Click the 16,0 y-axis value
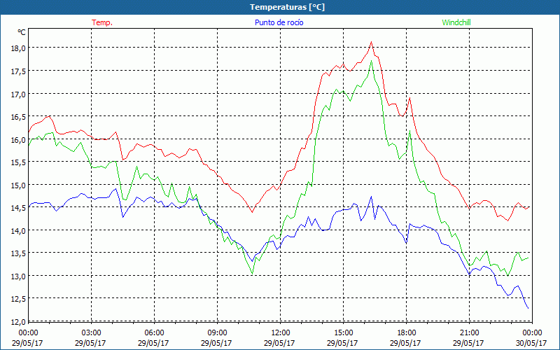 click(18, 140)
